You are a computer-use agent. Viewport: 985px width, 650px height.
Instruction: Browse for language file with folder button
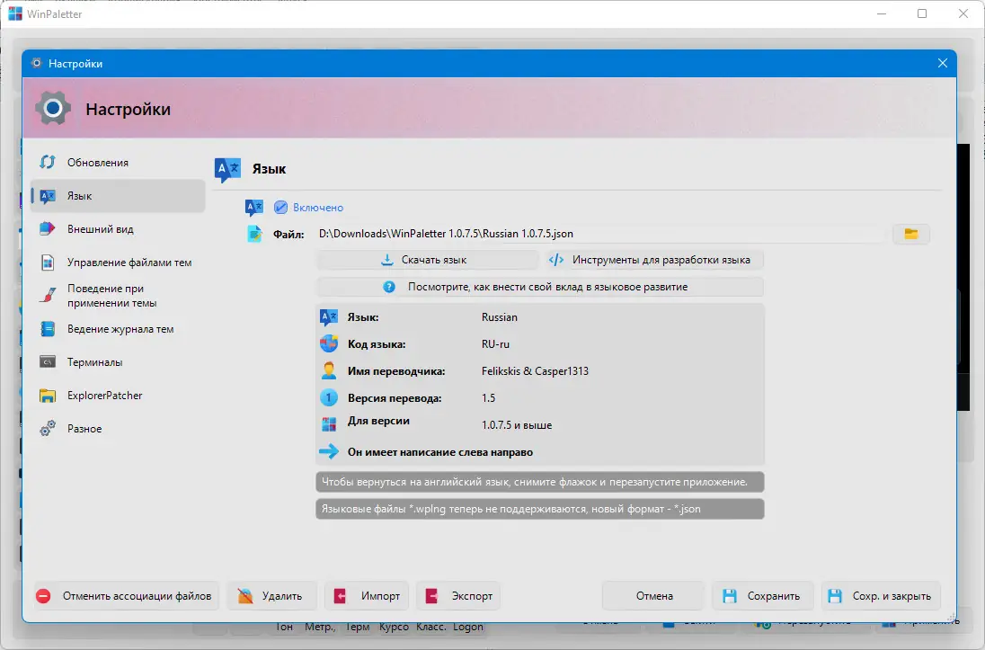pyautogui.click(x=911, y=234)
